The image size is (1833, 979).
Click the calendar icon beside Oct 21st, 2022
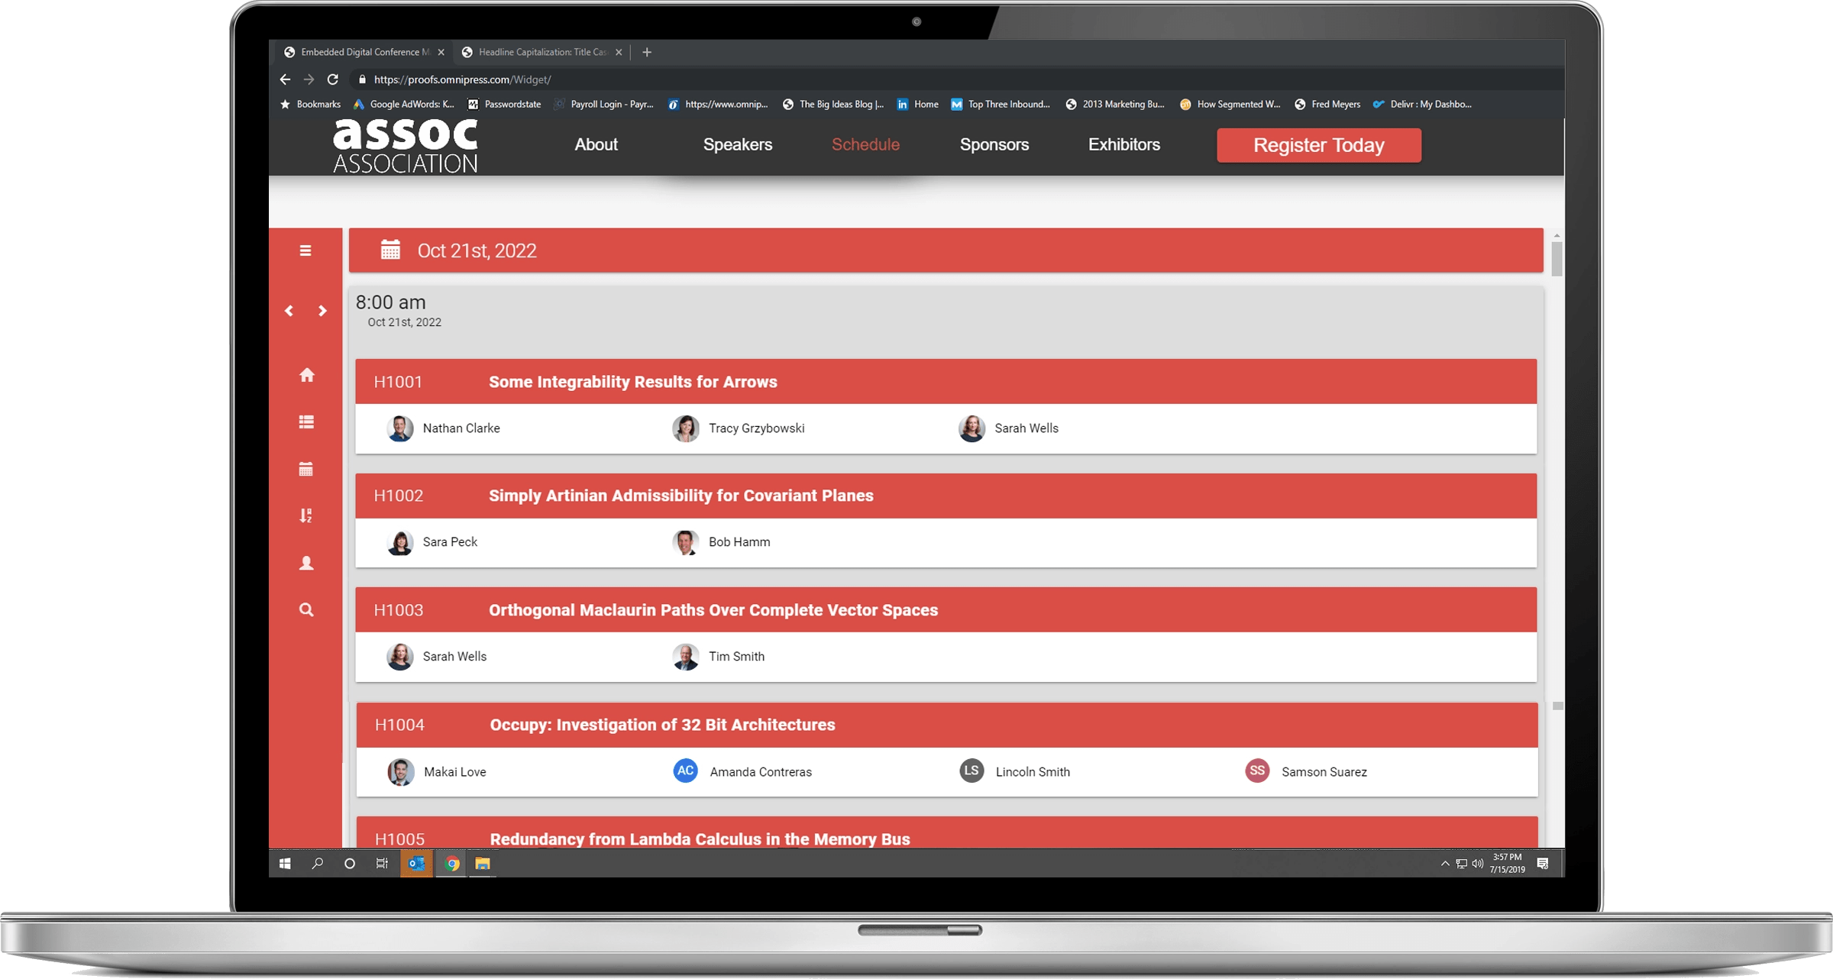click(x=390, y=250)
